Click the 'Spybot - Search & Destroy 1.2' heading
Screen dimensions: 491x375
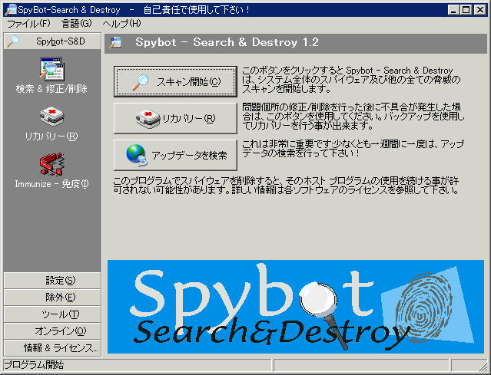click(x=227, y=42)
